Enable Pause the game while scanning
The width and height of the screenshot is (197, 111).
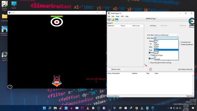150,63
